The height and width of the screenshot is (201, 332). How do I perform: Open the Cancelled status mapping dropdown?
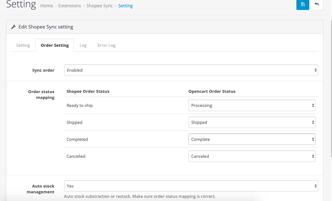point(252,156)
